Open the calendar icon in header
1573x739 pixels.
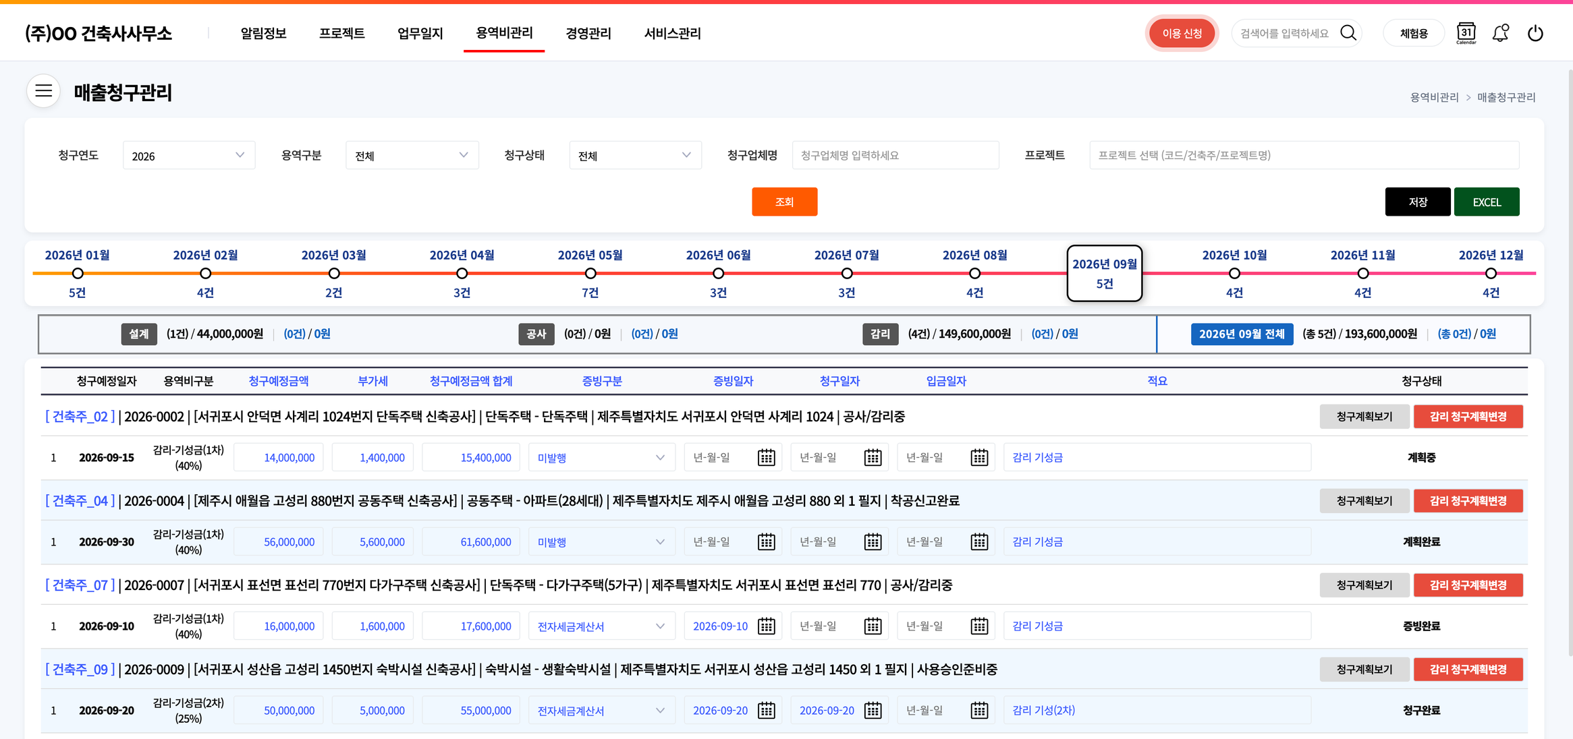[1466, 33]
